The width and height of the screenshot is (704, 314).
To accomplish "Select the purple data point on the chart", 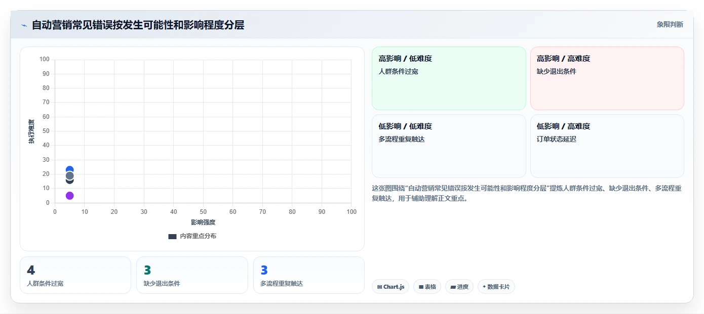I will (x=70, y=196).
